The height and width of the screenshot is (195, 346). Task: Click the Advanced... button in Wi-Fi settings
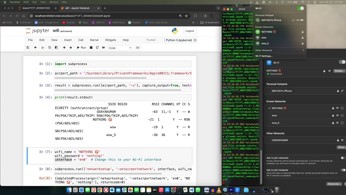[334, 184]
